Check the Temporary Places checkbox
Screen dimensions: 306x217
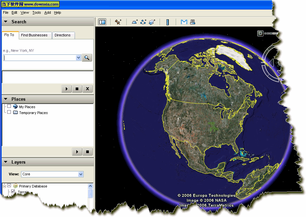(9, 112)
